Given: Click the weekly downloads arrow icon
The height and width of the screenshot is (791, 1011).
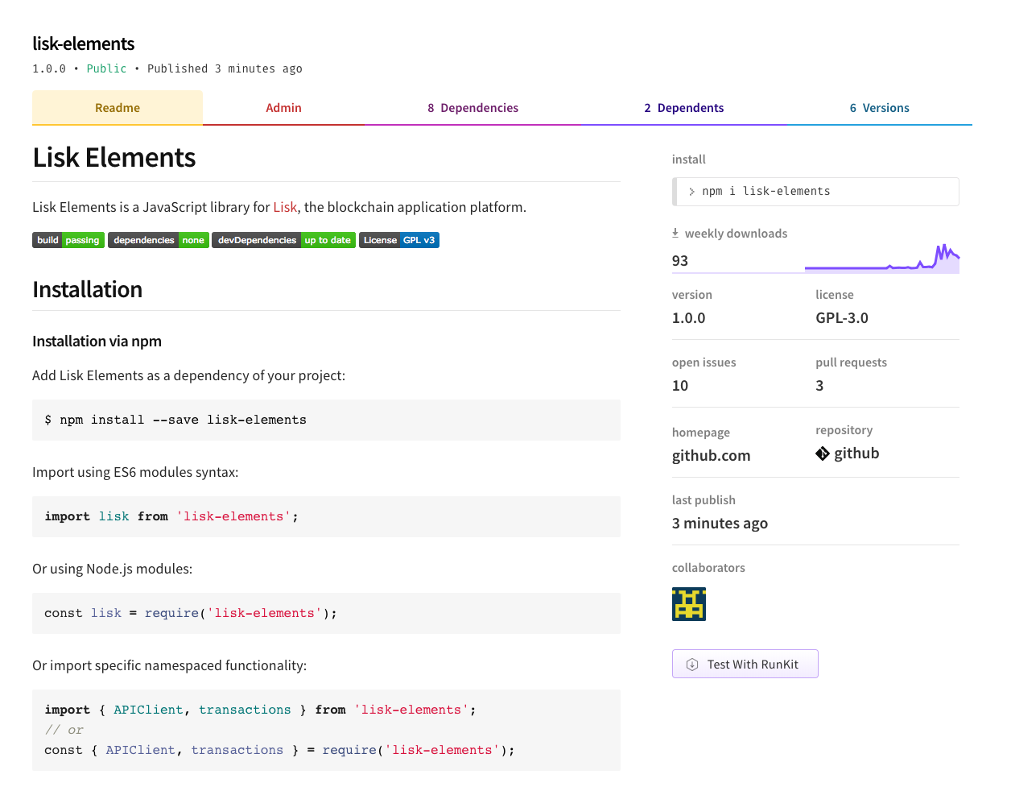Looking at the screenshot, I should click(x=675, y=233).
